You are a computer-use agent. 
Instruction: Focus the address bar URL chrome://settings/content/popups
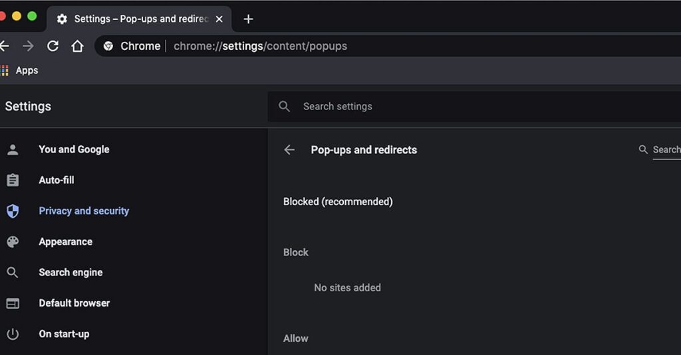(x=260, y=46)
